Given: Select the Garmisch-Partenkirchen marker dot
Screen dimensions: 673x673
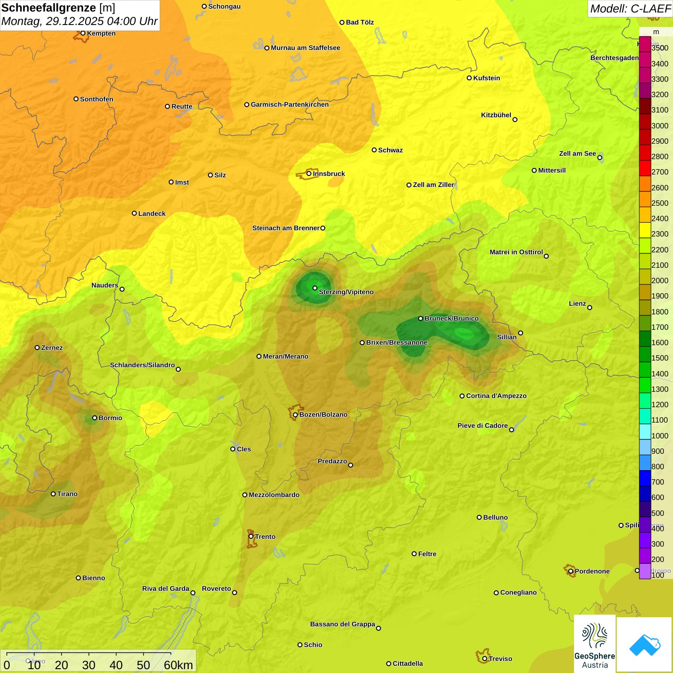Looking at the screenshot, I should point(247,104).
